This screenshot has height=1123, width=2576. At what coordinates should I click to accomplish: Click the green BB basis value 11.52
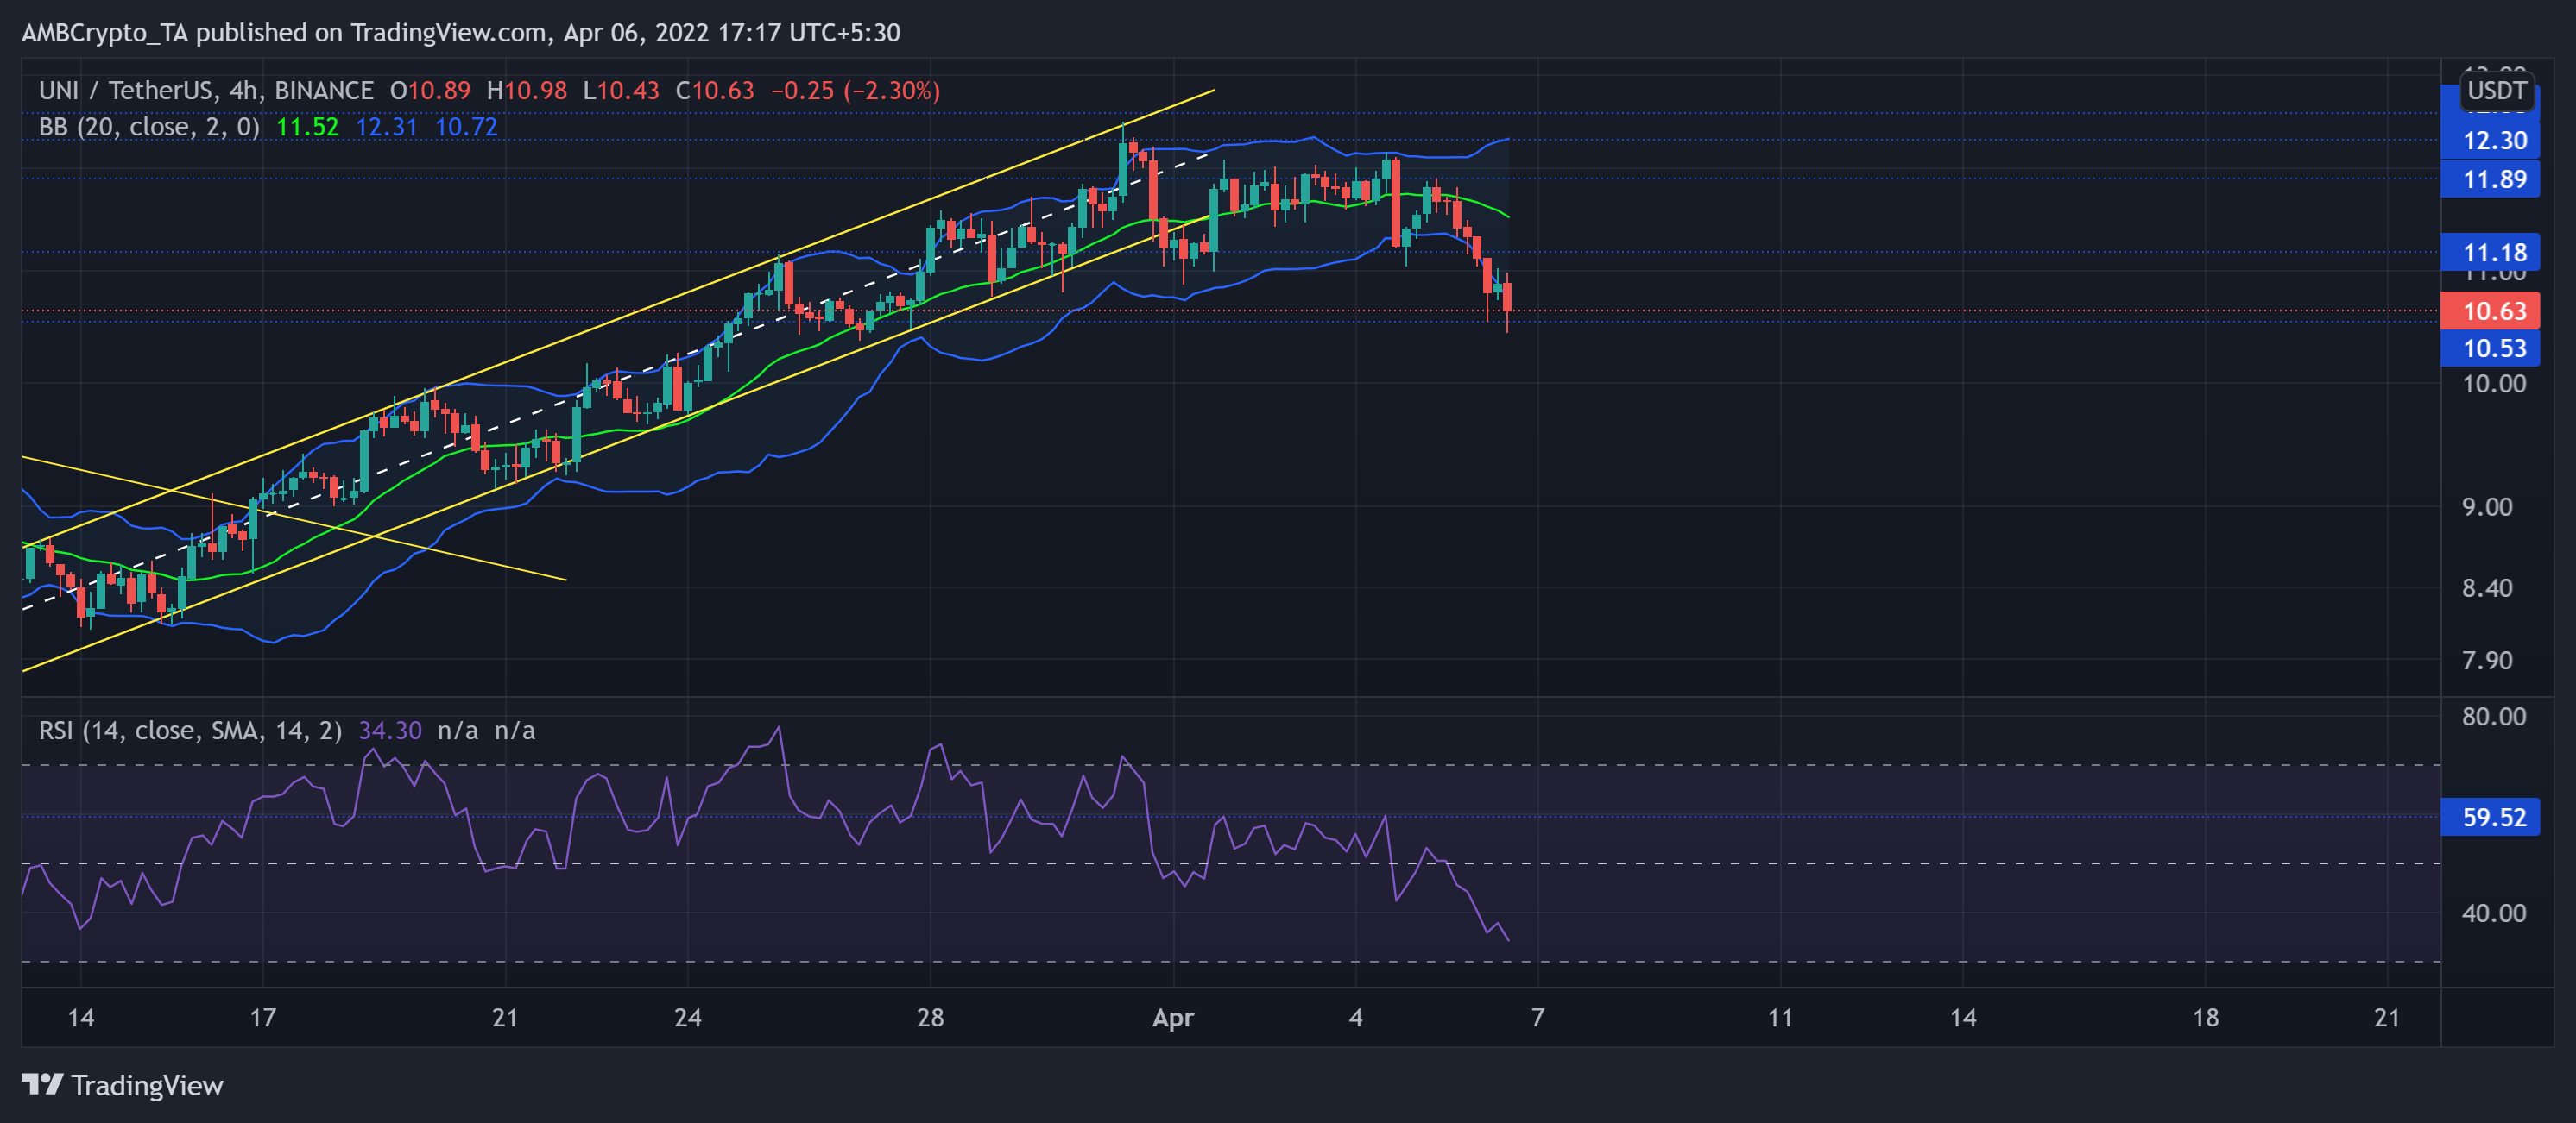tap(307, 127)
